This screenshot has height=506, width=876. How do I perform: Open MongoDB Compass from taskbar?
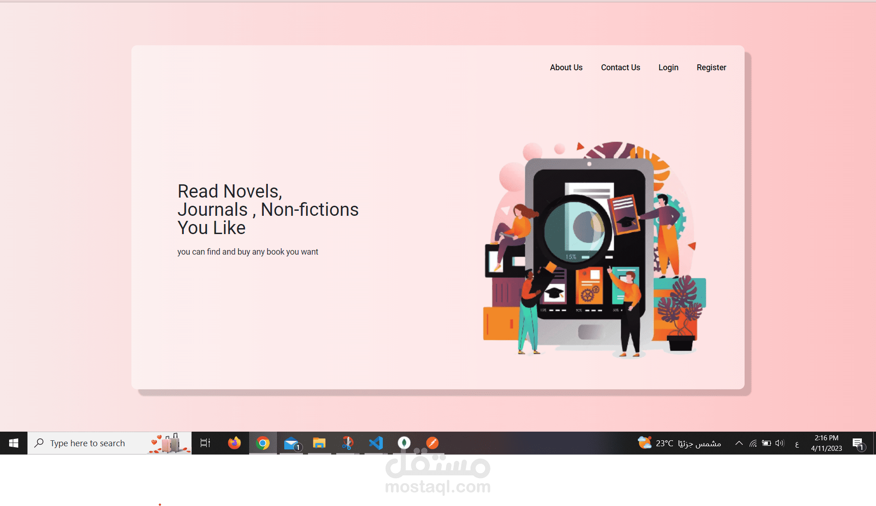coord(404,443)
